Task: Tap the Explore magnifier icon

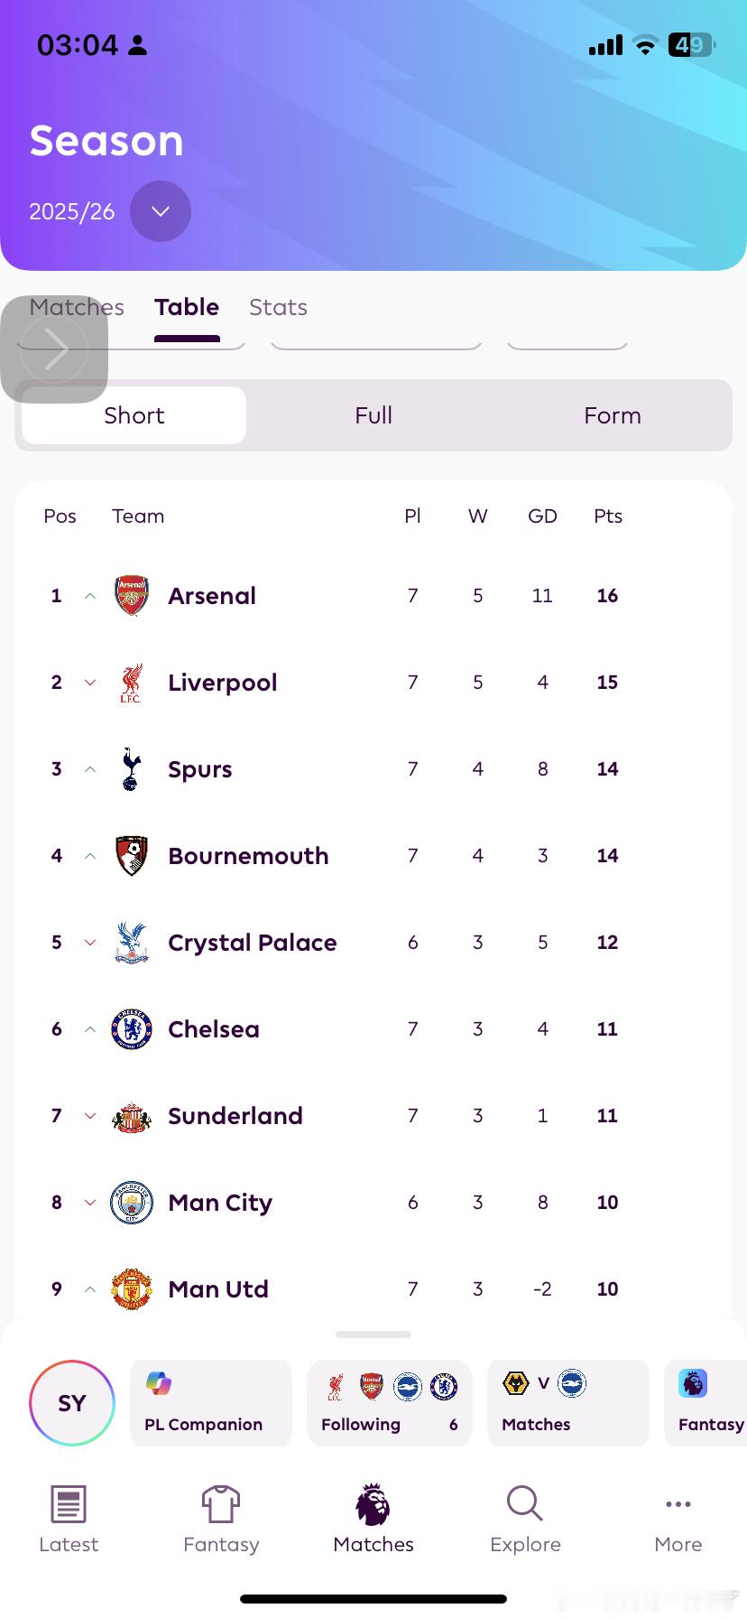Action: [x=524, y=1504]
